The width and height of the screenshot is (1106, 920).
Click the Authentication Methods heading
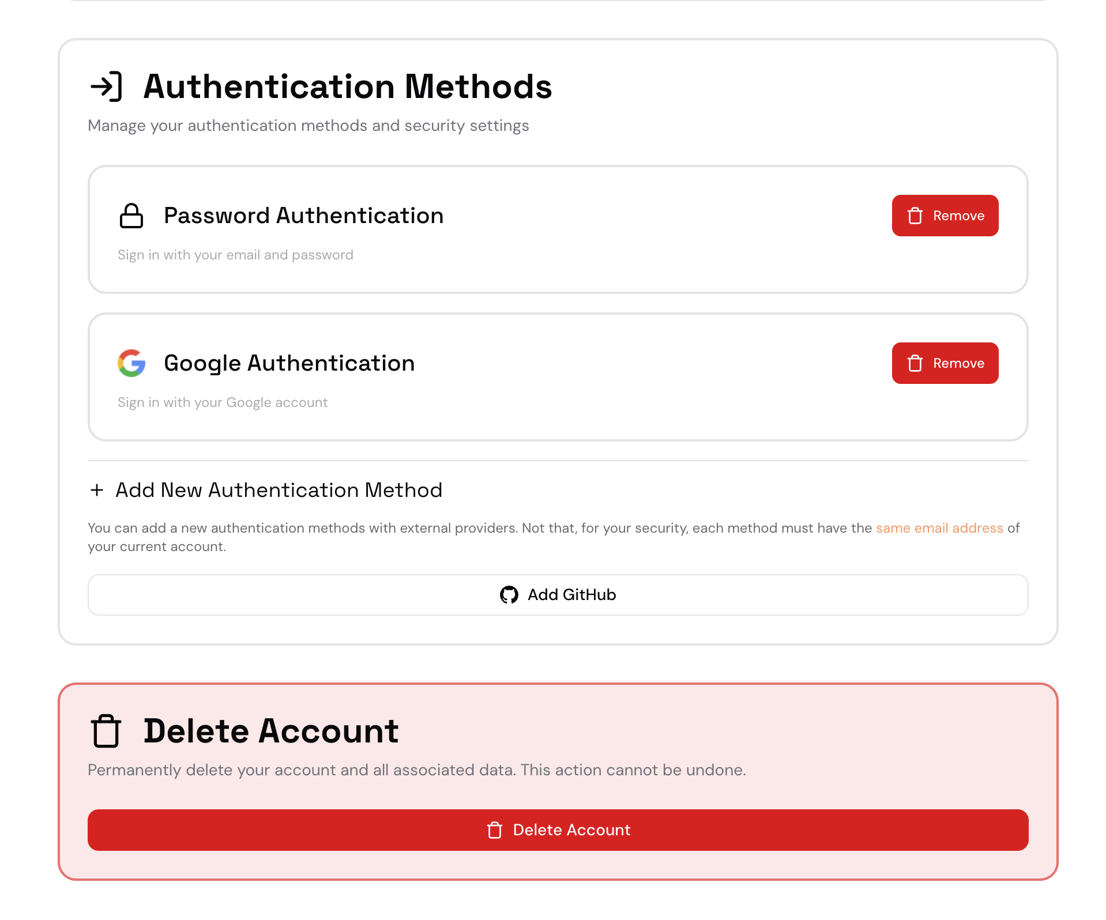click(347, 86)
